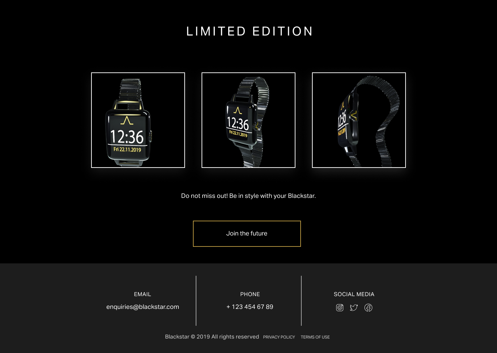Screen dimensions: 497x353
Task: Open the Terms of Use link
Action: [x=315, y=337]
